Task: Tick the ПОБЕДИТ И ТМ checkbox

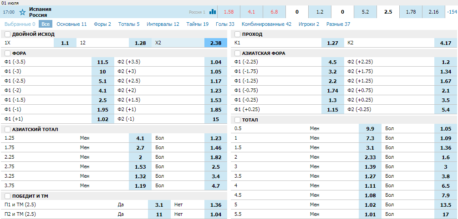Action: coord(8,196)
